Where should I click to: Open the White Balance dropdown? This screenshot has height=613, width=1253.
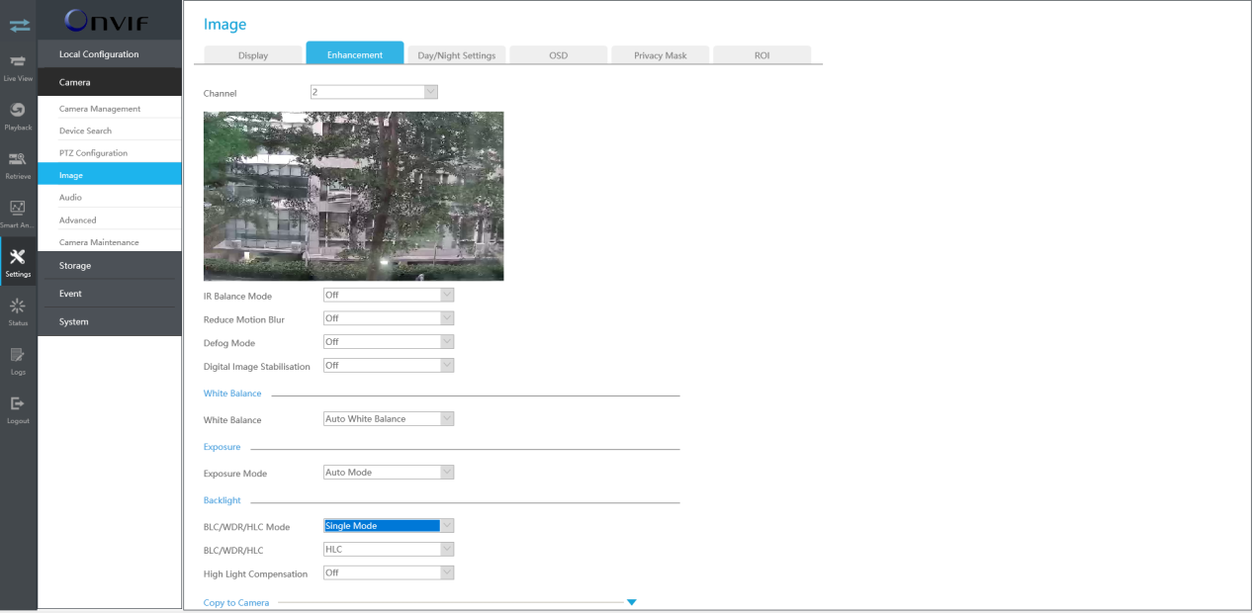click(389, 419)
